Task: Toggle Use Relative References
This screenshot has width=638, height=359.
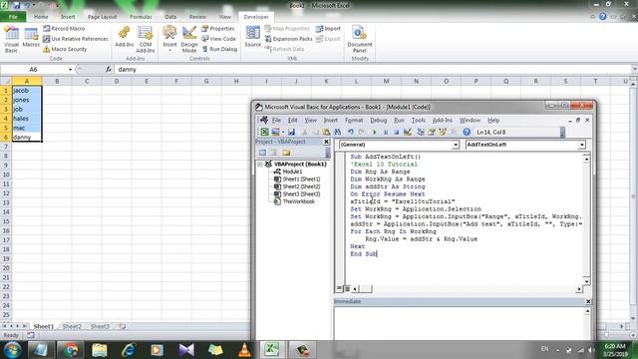Action: pos(76,39)
